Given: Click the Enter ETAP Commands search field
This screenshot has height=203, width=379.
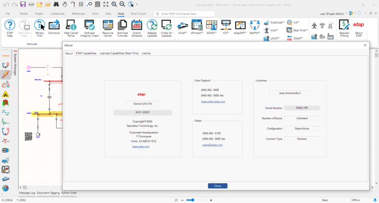Looking at the screenshot, I should (187, 14).
